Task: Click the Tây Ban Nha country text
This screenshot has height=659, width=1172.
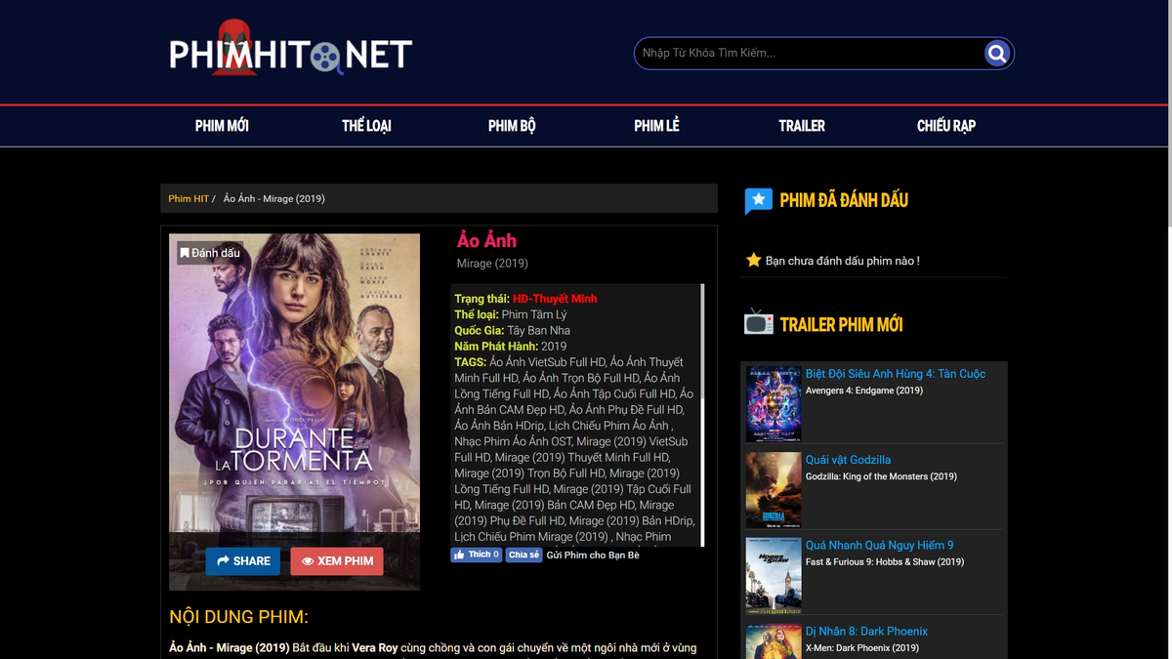Action: (538, 330)
